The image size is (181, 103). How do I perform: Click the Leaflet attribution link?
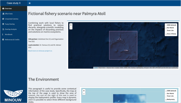point(96,68)
